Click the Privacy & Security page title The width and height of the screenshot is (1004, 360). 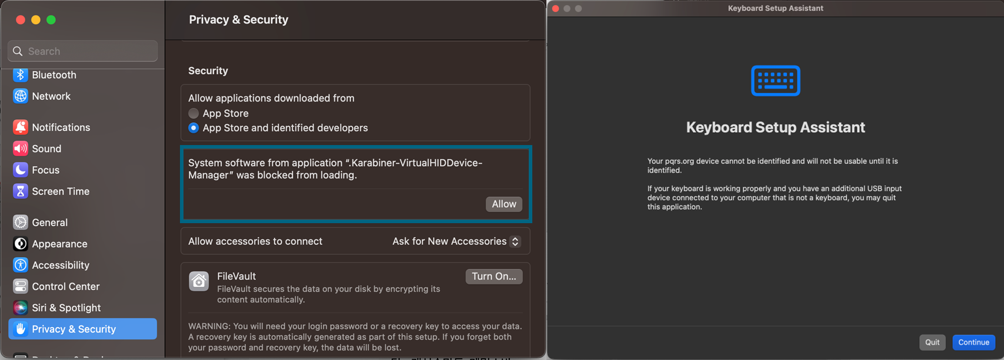tap(238, 19)
